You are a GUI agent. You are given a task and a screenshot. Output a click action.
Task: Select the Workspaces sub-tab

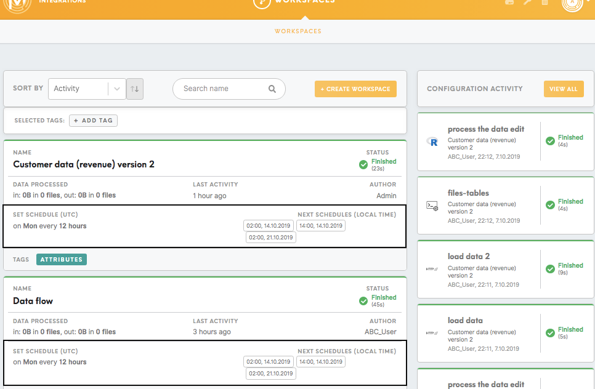(x=298, y=31)
